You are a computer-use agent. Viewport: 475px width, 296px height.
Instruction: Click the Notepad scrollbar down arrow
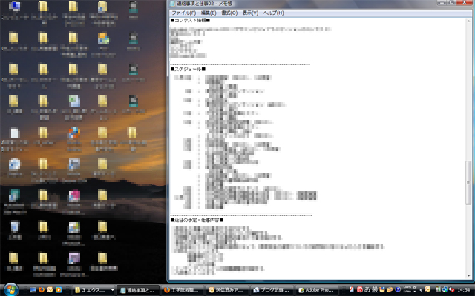click(x=468, y=275)
